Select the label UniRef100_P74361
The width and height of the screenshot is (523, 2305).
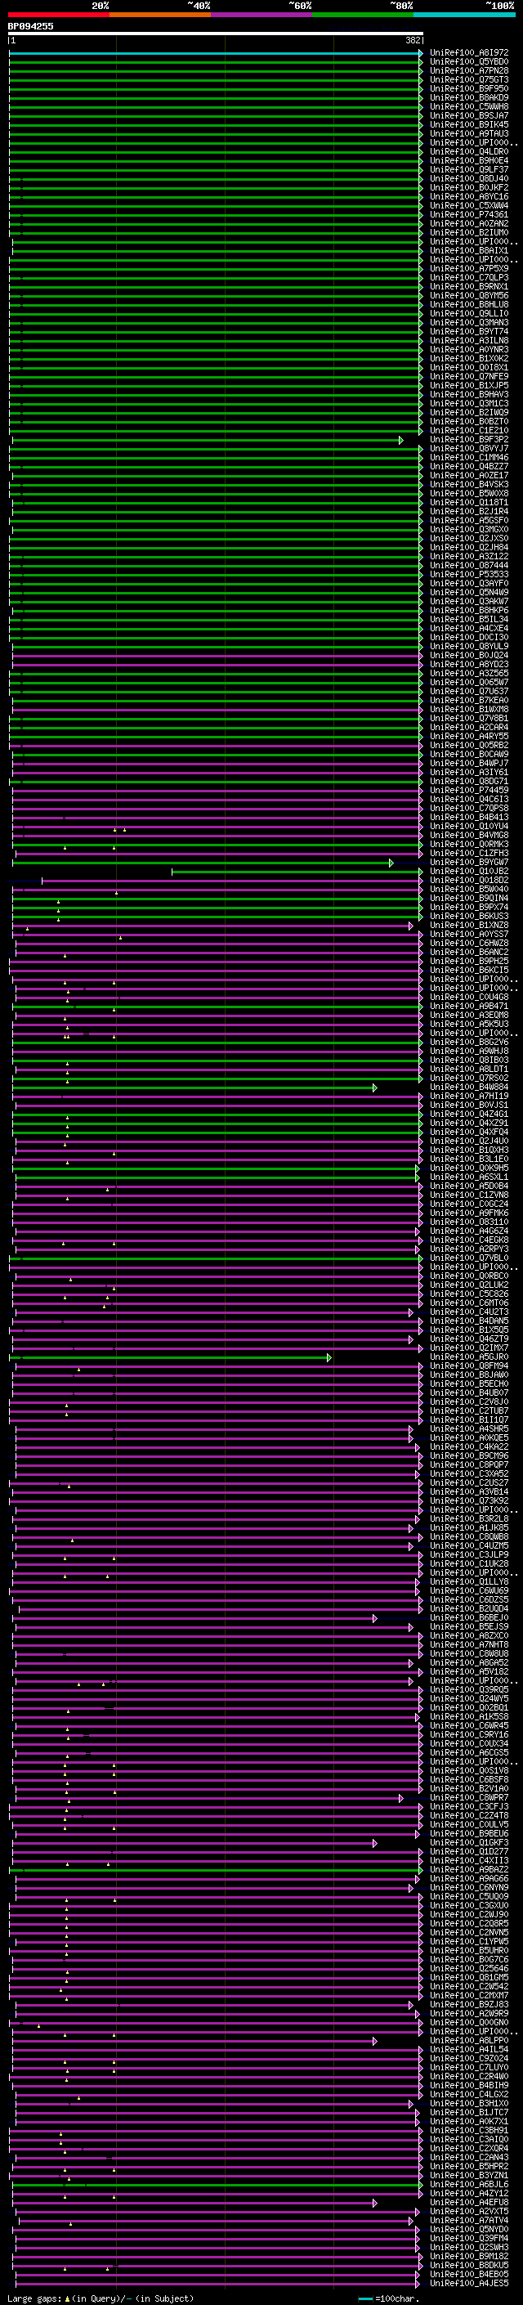469,215
